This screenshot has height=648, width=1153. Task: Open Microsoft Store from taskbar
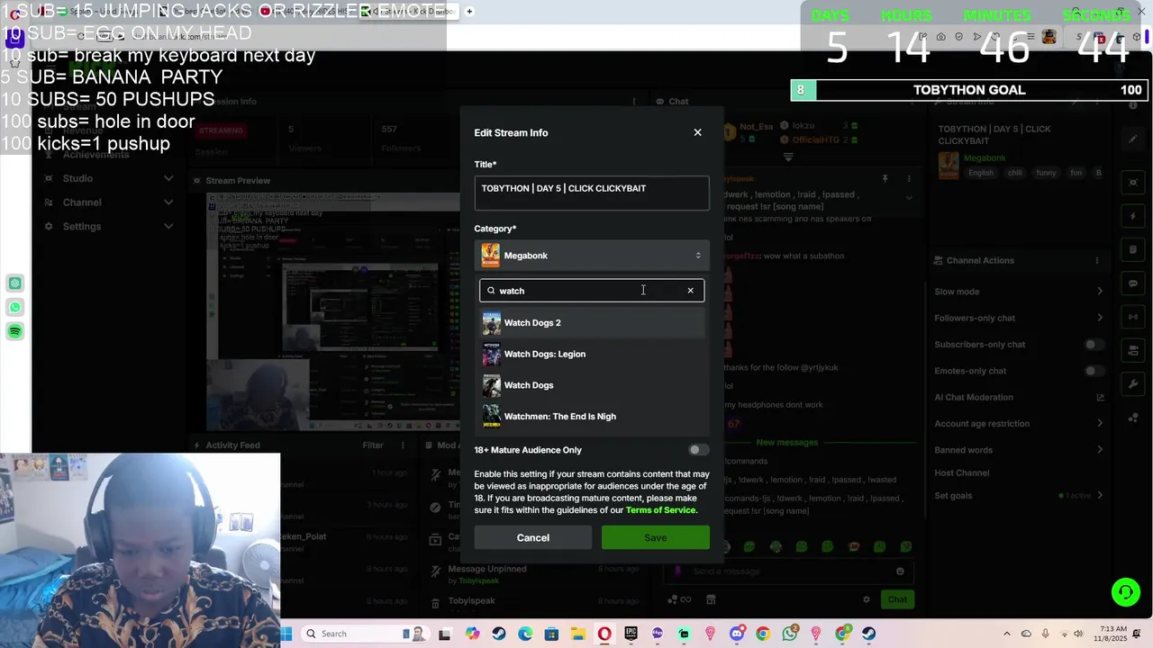point(551,634)
